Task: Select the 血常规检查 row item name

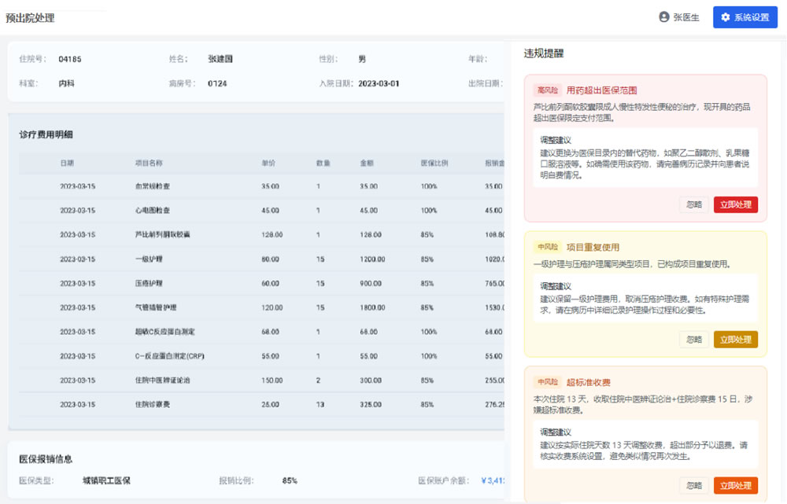Action: [153, 186]
